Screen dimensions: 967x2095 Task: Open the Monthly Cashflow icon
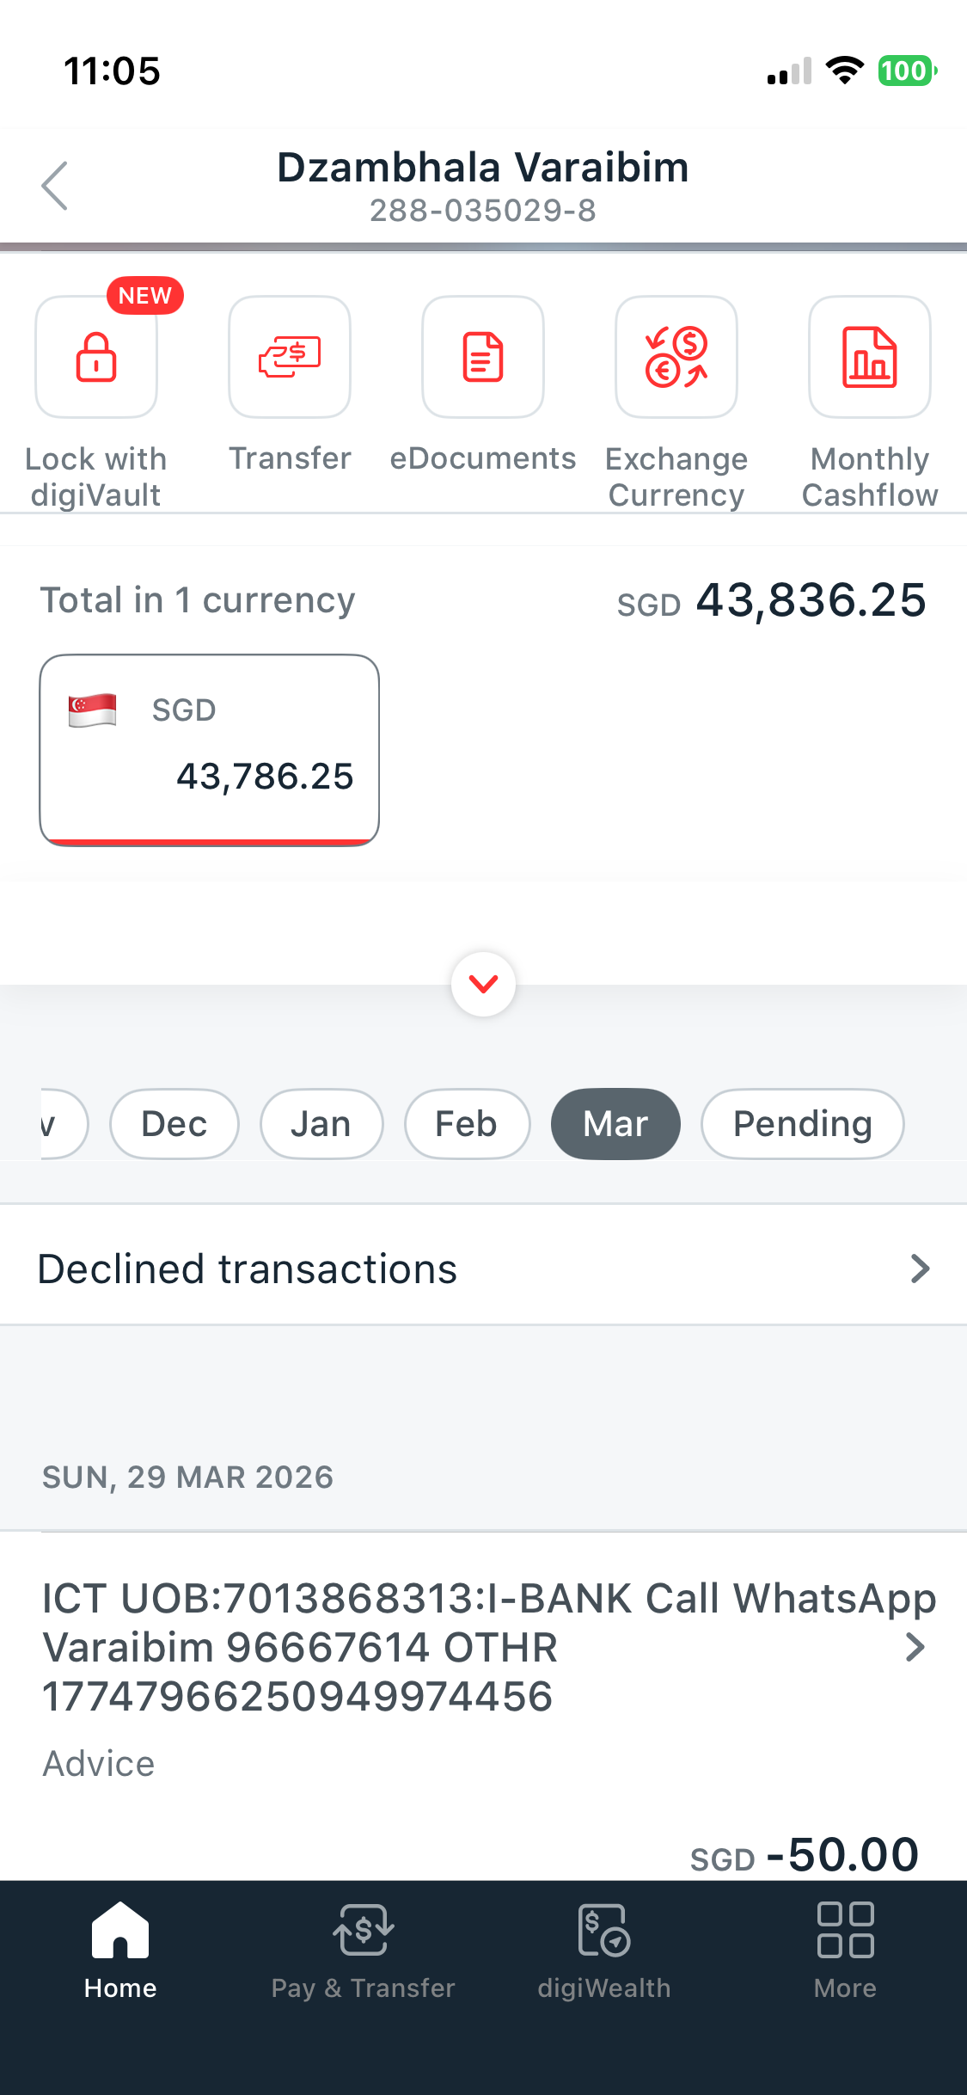(870, 357)
